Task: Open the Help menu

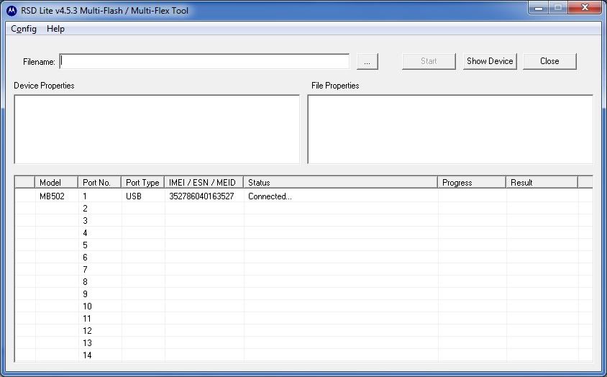Action: tap(56, 29)
